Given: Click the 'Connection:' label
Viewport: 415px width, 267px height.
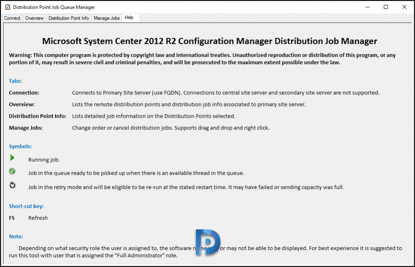Looking at the screenshot, I should [x=24, y=93].
